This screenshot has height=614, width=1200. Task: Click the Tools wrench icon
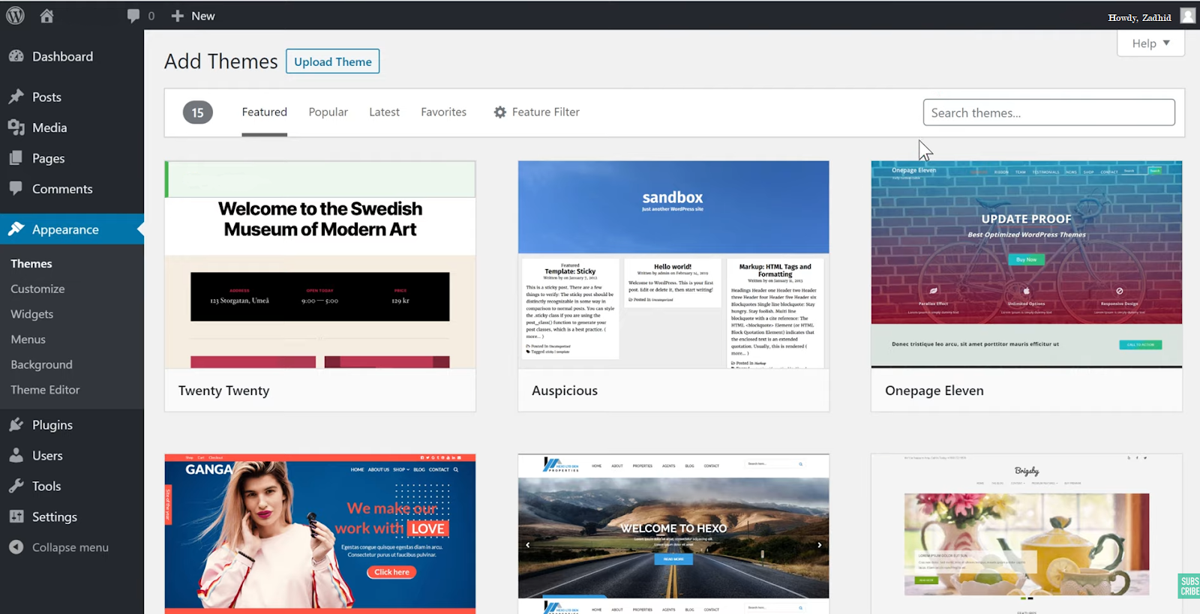tap(16, 487)
